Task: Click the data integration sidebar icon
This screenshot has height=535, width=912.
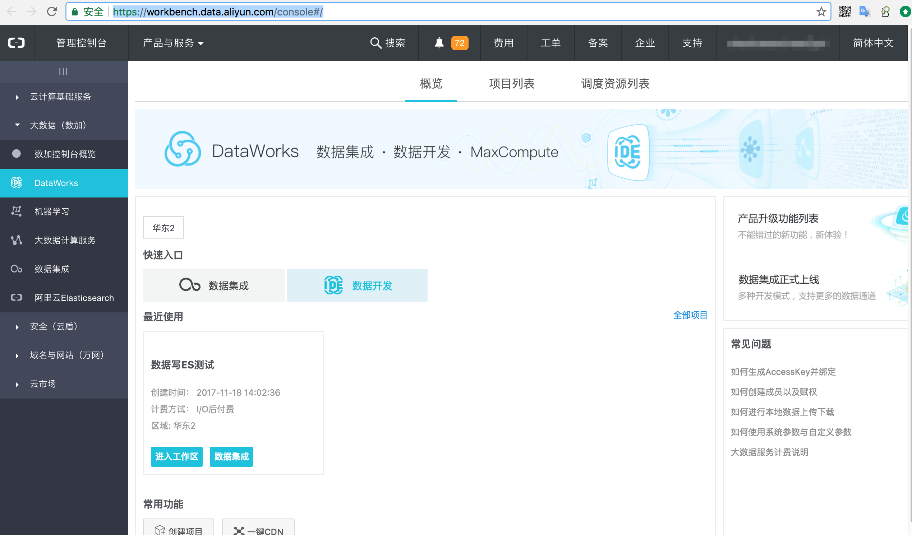Action: [x=16, y=269]
